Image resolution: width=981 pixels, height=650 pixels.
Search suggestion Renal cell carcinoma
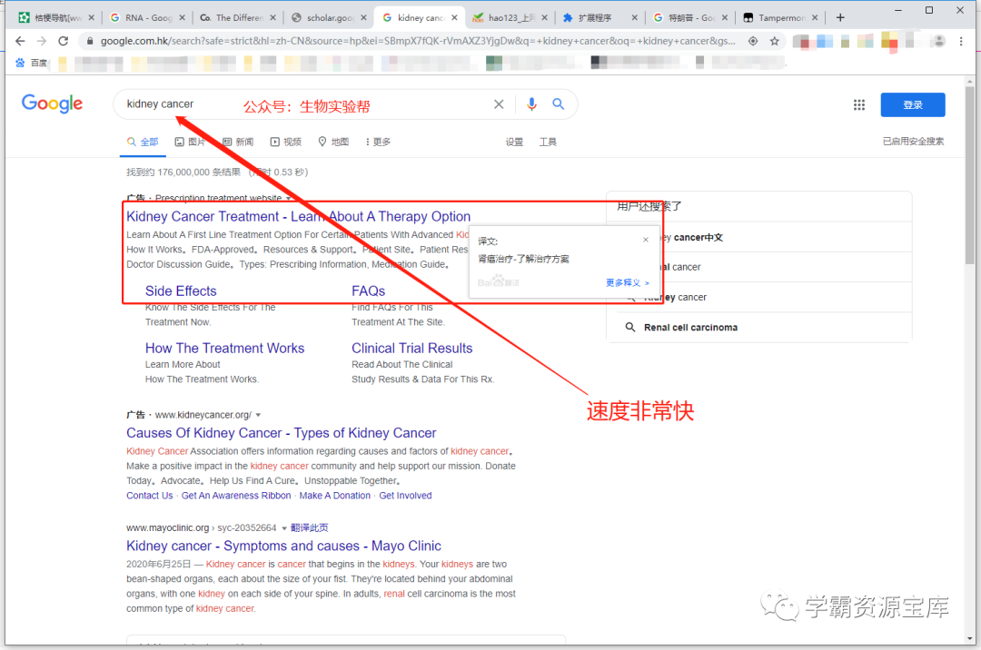(690, 328)
